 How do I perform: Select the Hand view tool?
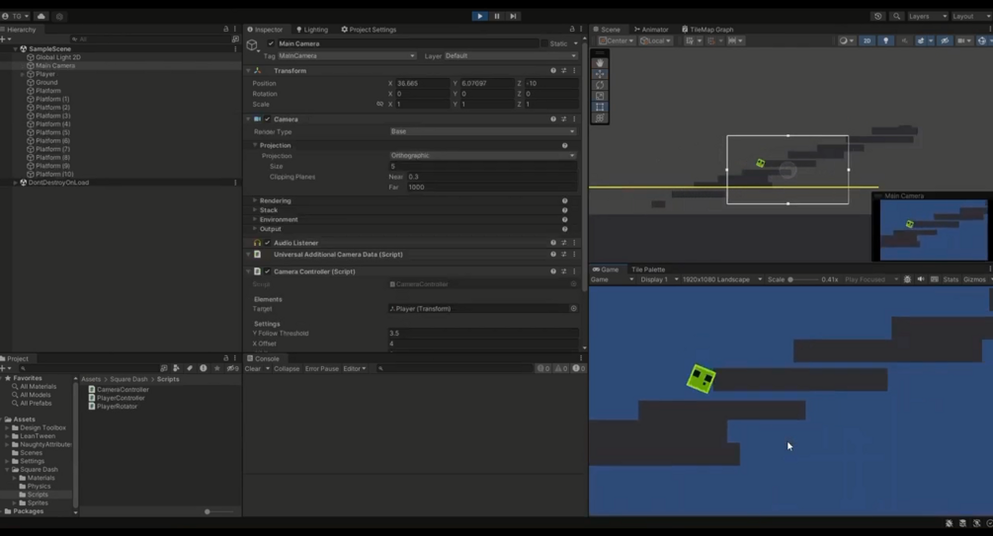(x=600, y=63)
